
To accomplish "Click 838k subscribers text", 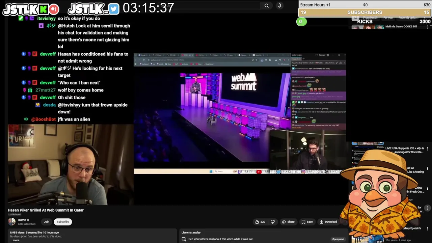I will 26,224.
